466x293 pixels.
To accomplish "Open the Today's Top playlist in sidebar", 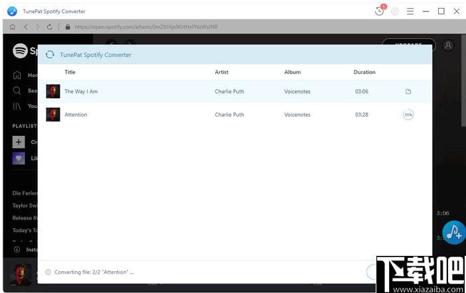I will coord(25,230).
